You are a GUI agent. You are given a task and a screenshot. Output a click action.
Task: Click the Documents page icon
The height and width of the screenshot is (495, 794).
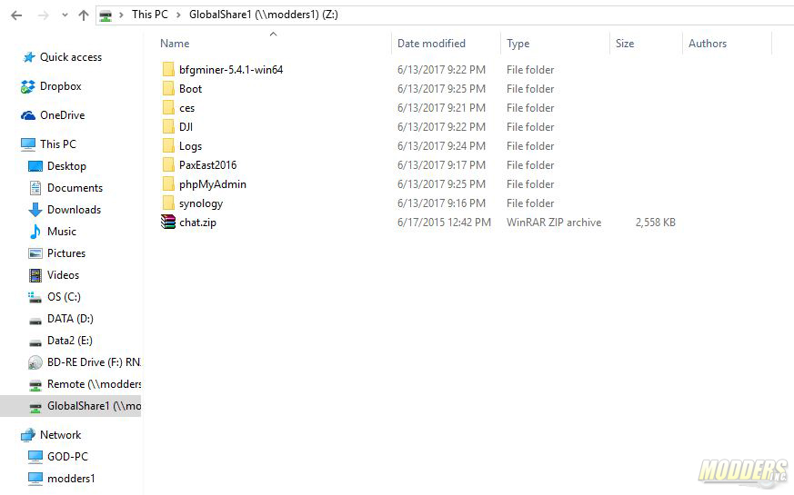coord(35,188)
